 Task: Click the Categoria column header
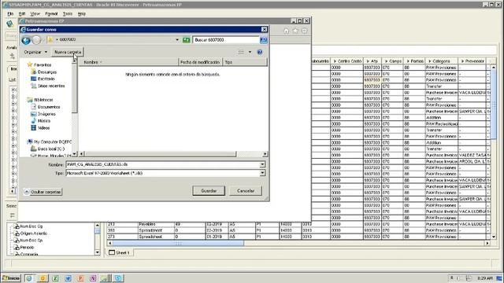coord(441,61)
